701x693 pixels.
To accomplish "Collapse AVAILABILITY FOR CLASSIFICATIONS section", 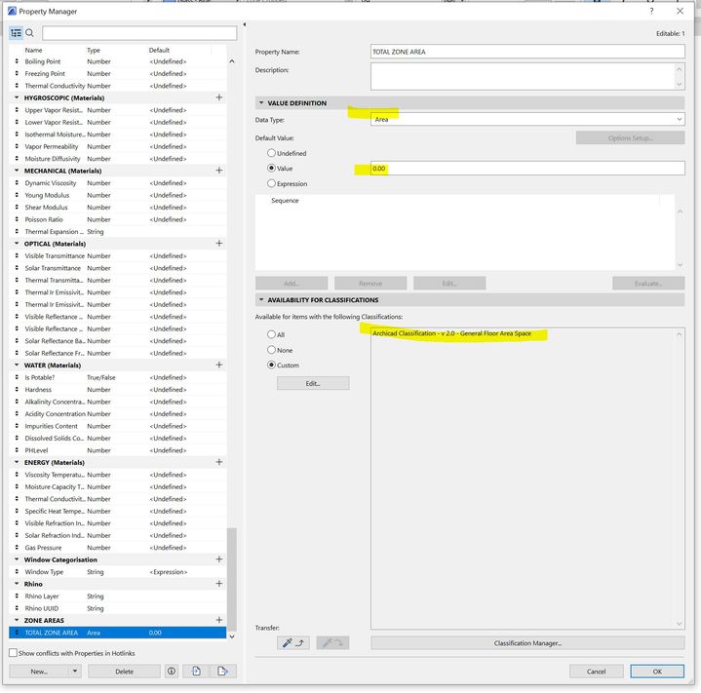I will pyautogui.click(x=261, y=300).
